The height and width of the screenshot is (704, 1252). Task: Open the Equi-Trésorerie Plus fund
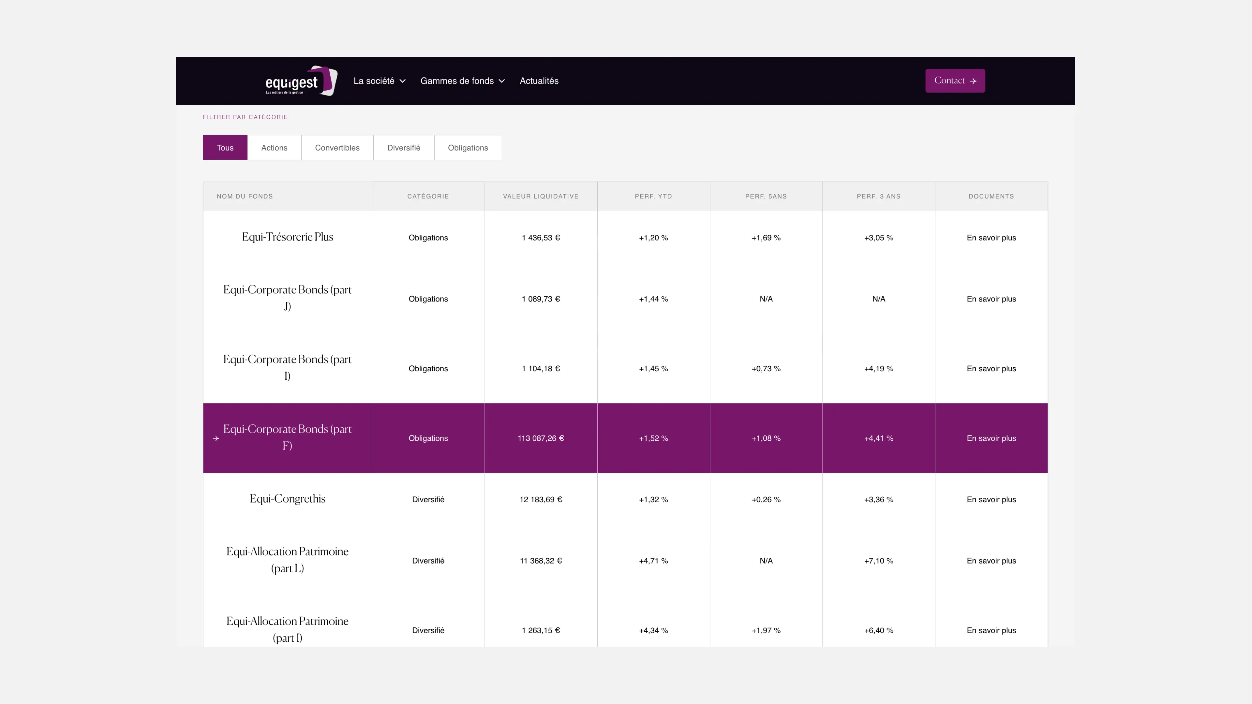[287, 237]
